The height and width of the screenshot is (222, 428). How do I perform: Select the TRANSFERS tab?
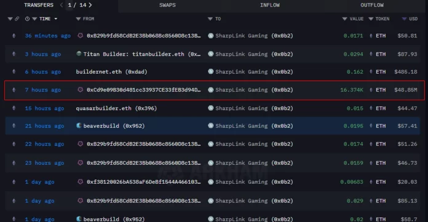(39, 5)
